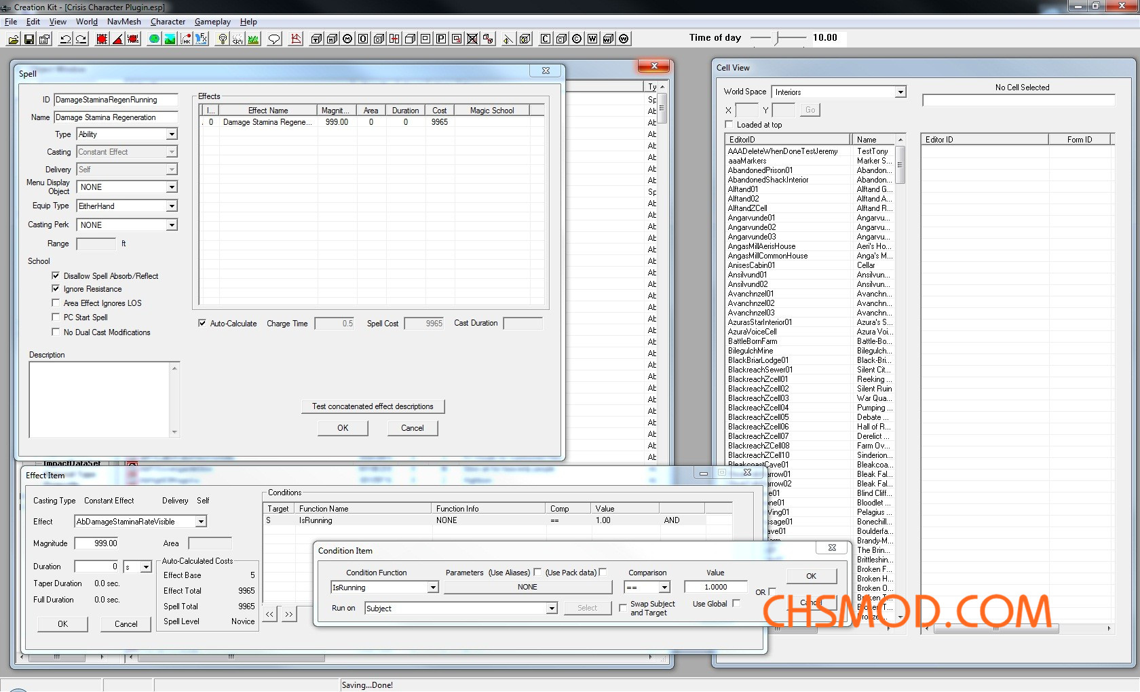Image resolution: width=1140 pixels, height=692 pixels.
Task: Check No Dual Cast Modifications
Action: click(x=56, y=332)
